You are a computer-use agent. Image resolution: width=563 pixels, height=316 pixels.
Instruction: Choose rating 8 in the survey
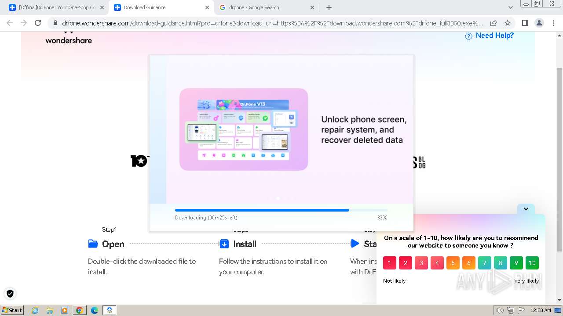point(501,263)
